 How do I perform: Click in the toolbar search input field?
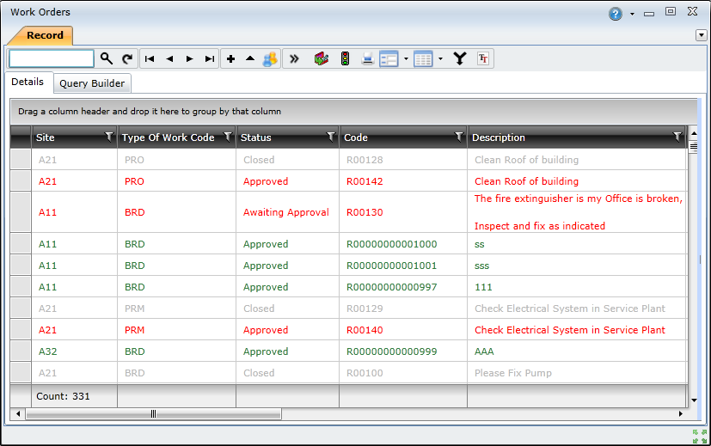coord(51,58)
